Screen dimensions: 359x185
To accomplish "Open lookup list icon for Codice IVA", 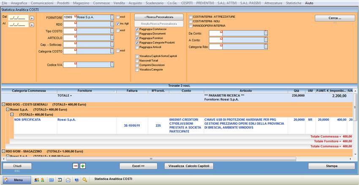I will pos(112,65).
